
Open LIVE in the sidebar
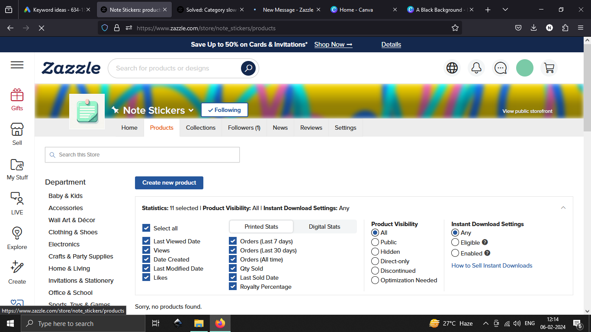coord(17,204)
